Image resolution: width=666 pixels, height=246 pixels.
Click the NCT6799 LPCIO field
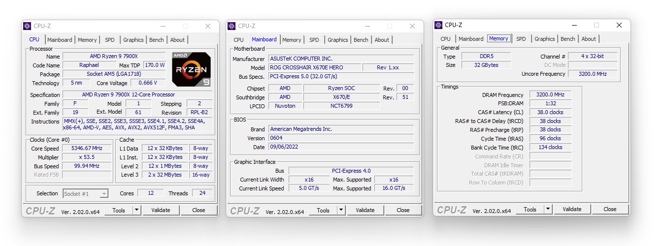(341, 106)
